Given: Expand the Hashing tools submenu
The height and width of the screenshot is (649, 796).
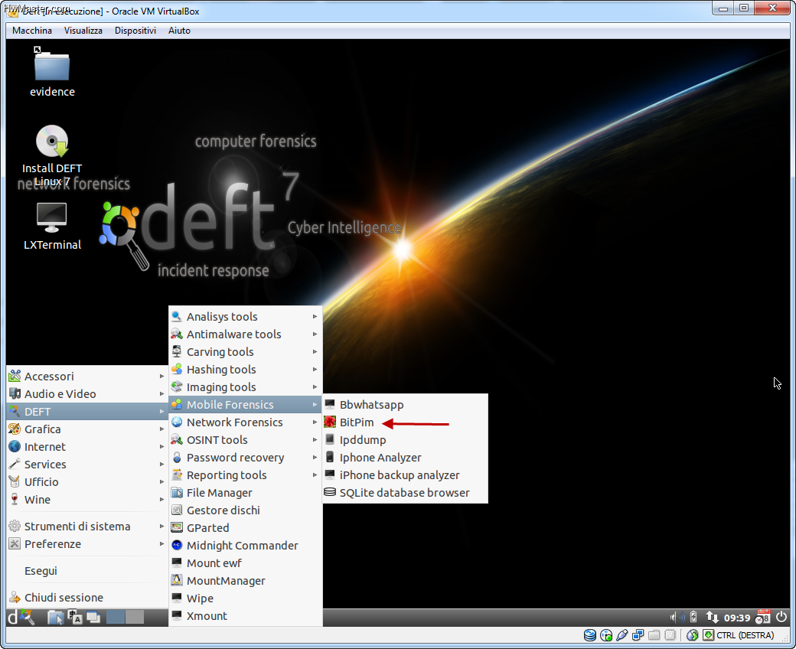Looking at the screenshot, I should coord(246,370).
